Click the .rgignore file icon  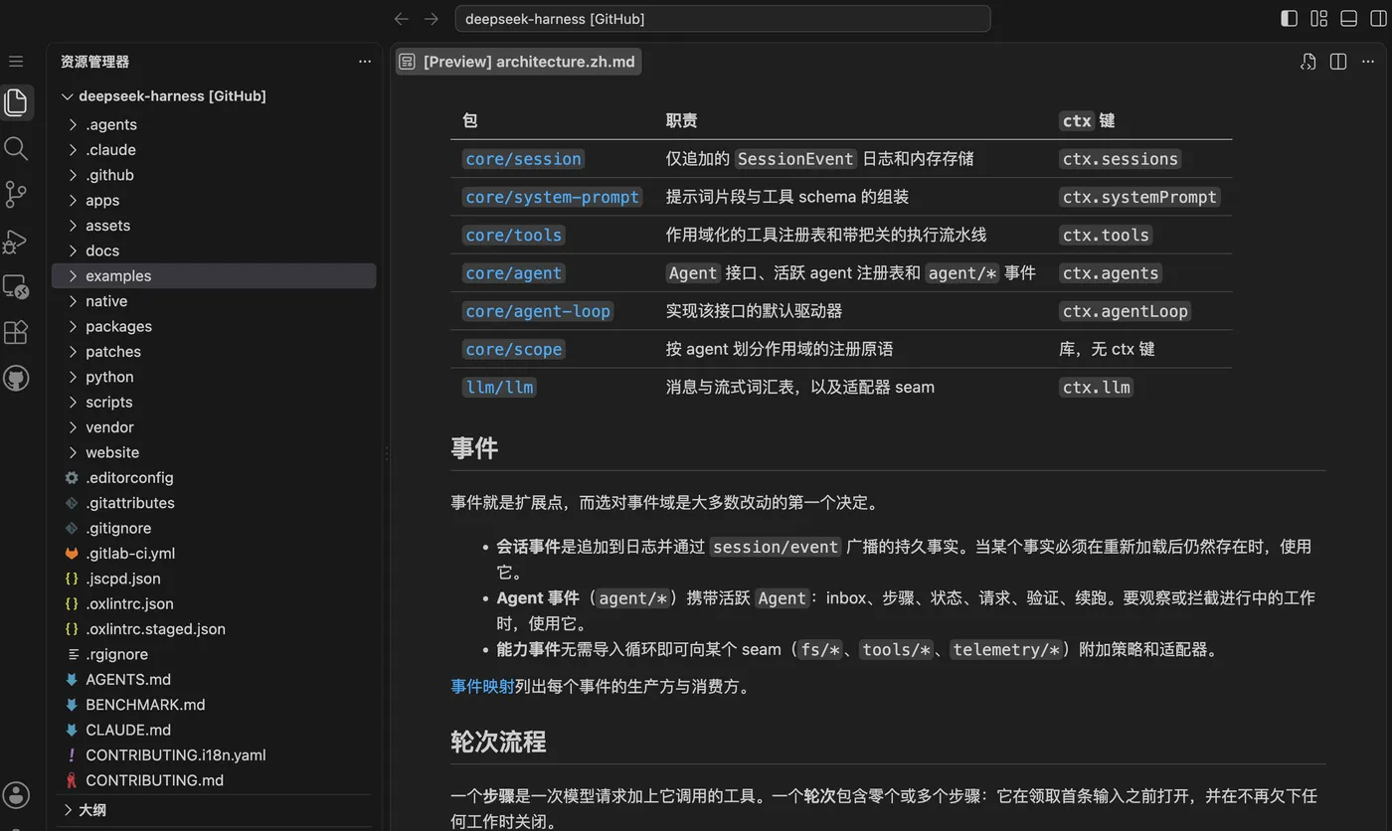tap(72, 655)
